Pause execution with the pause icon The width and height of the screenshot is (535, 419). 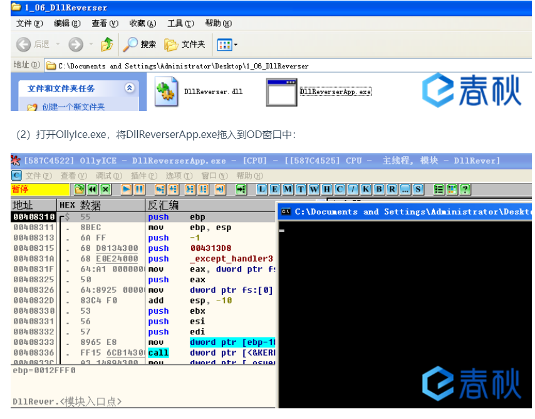click(139, 189)
